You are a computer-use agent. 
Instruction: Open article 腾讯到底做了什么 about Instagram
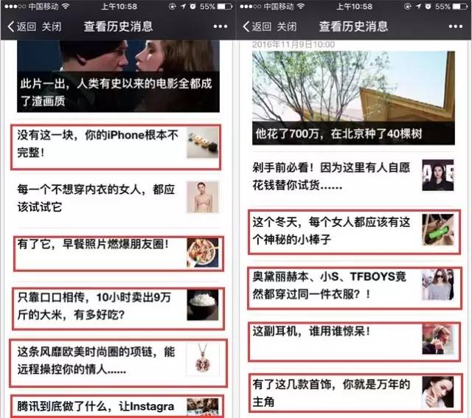pos(100,406)
